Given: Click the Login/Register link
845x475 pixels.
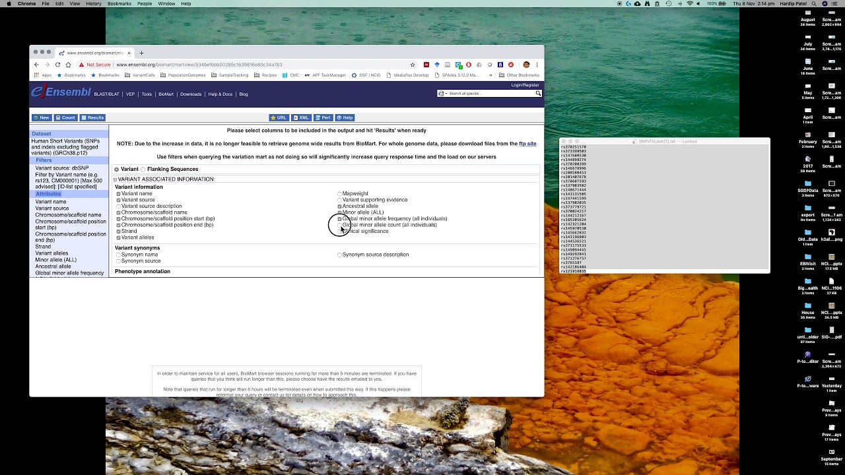Looking at the screenshot, I should pos(525,85).
